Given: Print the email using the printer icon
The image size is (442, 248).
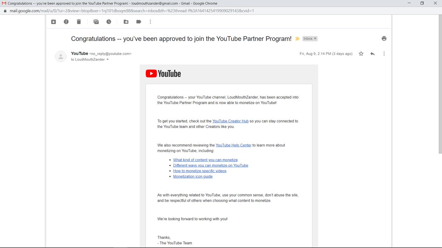Looking at the screenshot, I should 384,38.
